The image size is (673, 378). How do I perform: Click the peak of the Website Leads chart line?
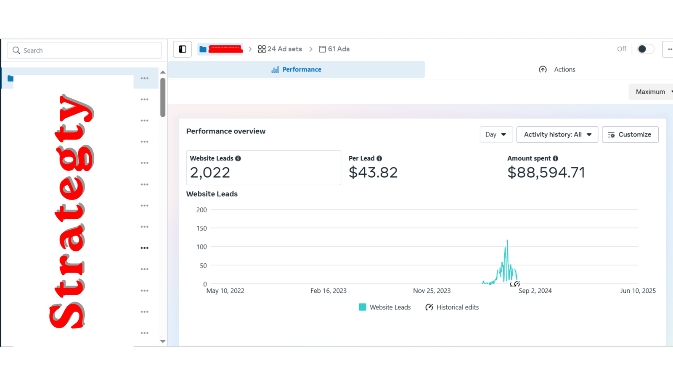click(x=507, y=241)
